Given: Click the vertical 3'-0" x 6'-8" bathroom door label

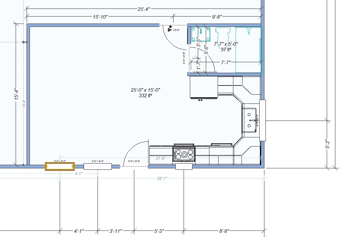Looking at the screenshot, I should (x=184, y=58).
